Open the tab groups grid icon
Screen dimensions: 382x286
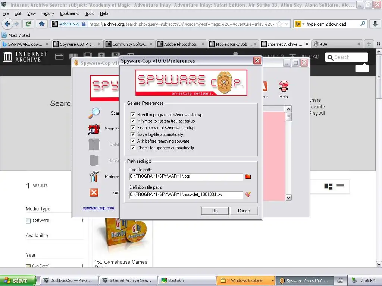click(378, 44)
